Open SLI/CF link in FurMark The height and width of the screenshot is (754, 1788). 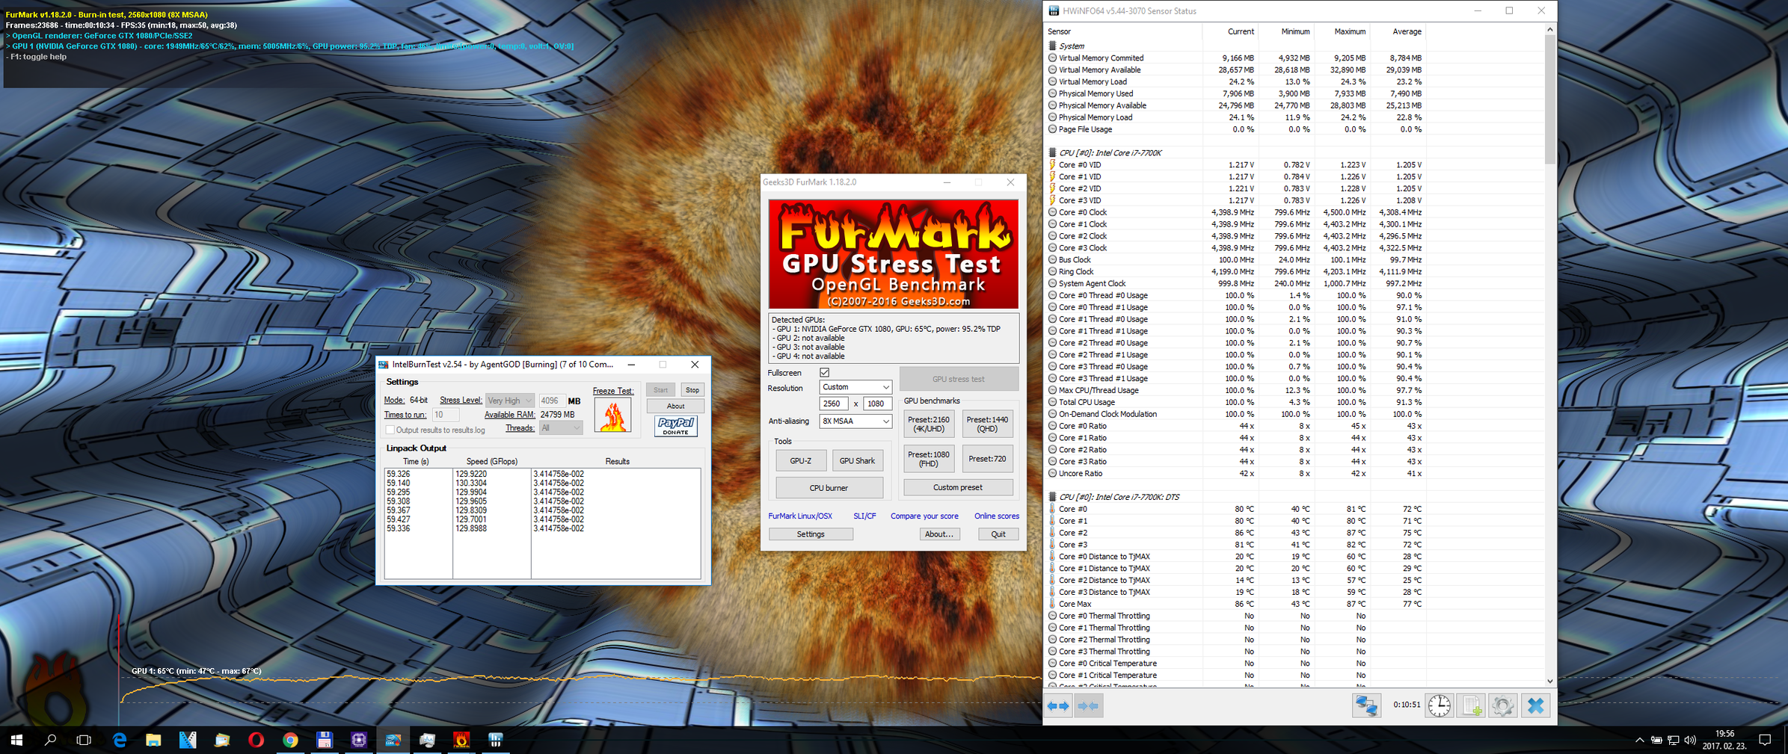pyautogui.click(x=864, y=516)
